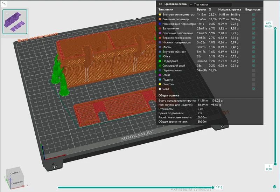This screenshot has height=192, width=280.
Task: Click the Спереди face of view cube
Action: coord(17,182)
